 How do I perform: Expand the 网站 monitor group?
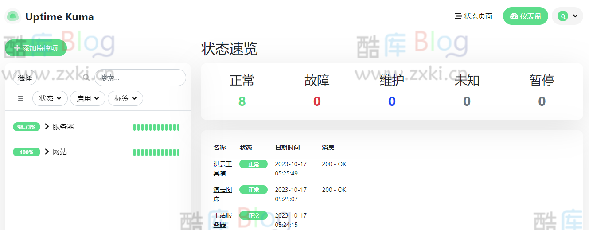(x=47, y=152)
